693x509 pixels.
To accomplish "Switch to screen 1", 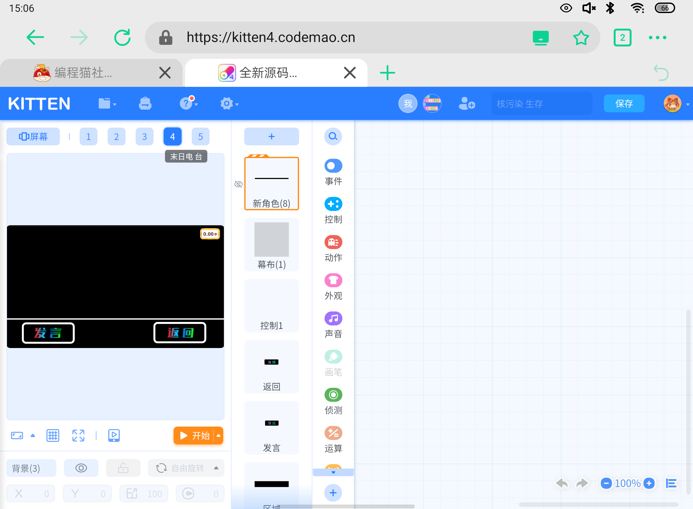I will [x=89, y=136].
